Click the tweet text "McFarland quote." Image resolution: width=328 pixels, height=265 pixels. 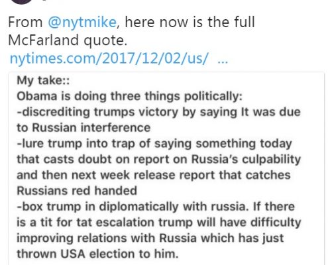click(x=68, y=40)
